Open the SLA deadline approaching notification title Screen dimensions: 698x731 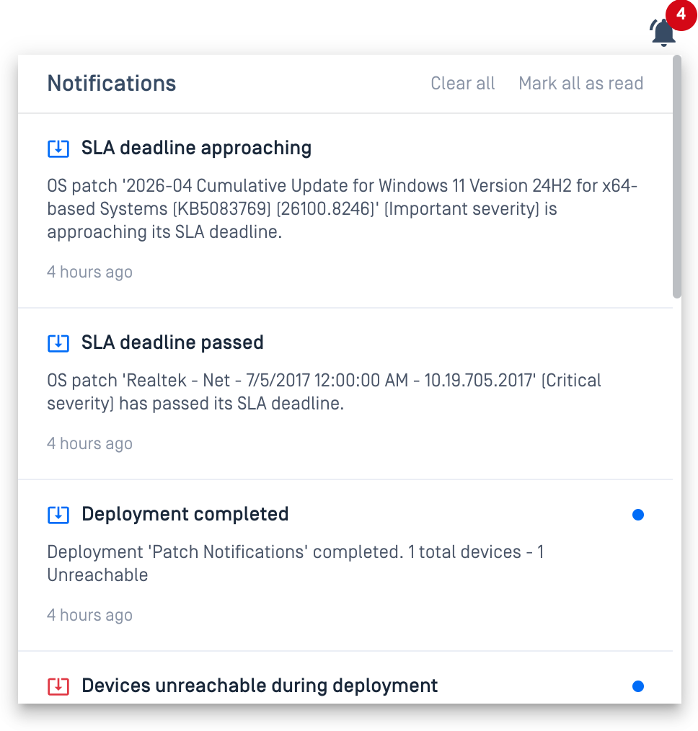(196, 148)
